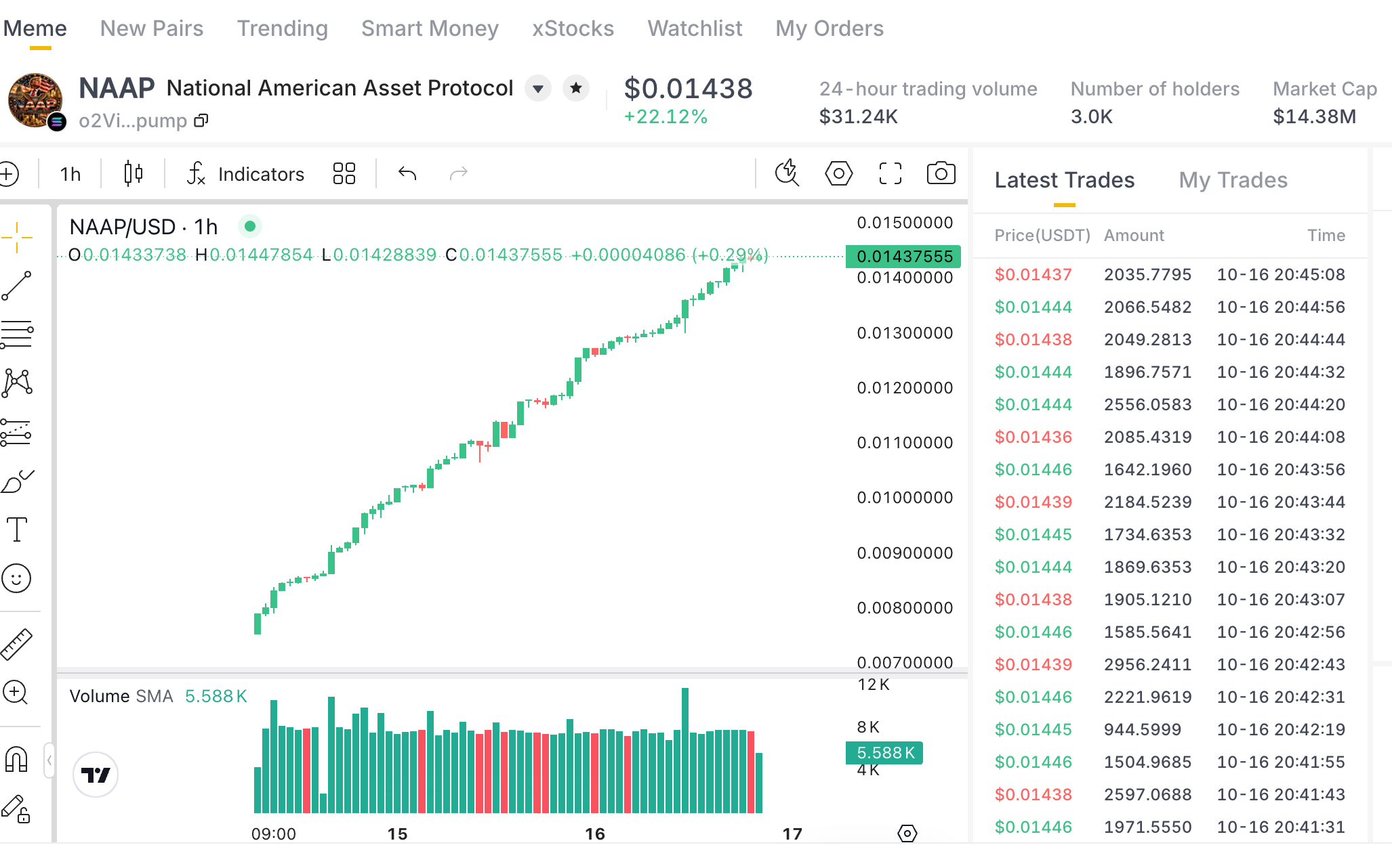Open the Indicators menu

pyautogui.click(x=245, y=174)
